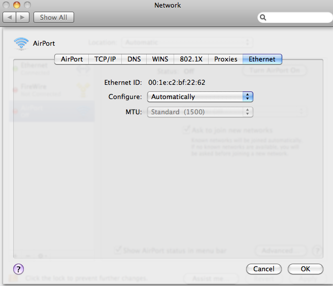Screen dimensions: 333x286
Task: Click the Cancel button
Action: click(264, 269)
